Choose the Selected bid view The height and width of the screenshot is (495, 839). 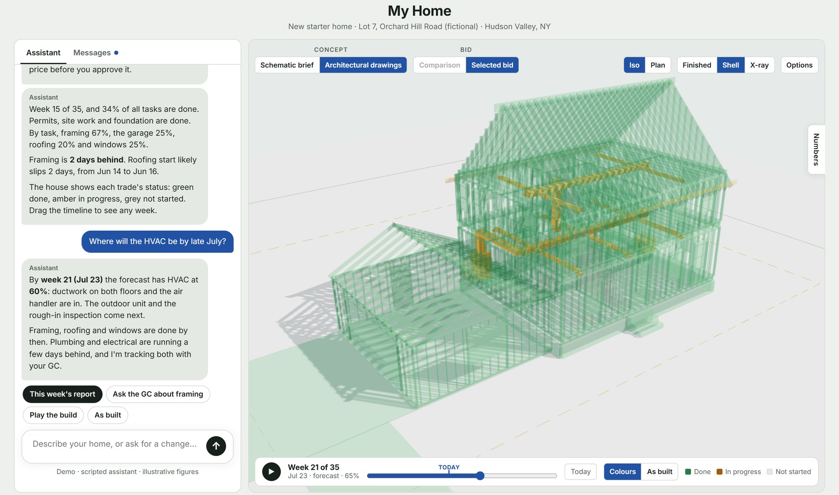[492, 65]
